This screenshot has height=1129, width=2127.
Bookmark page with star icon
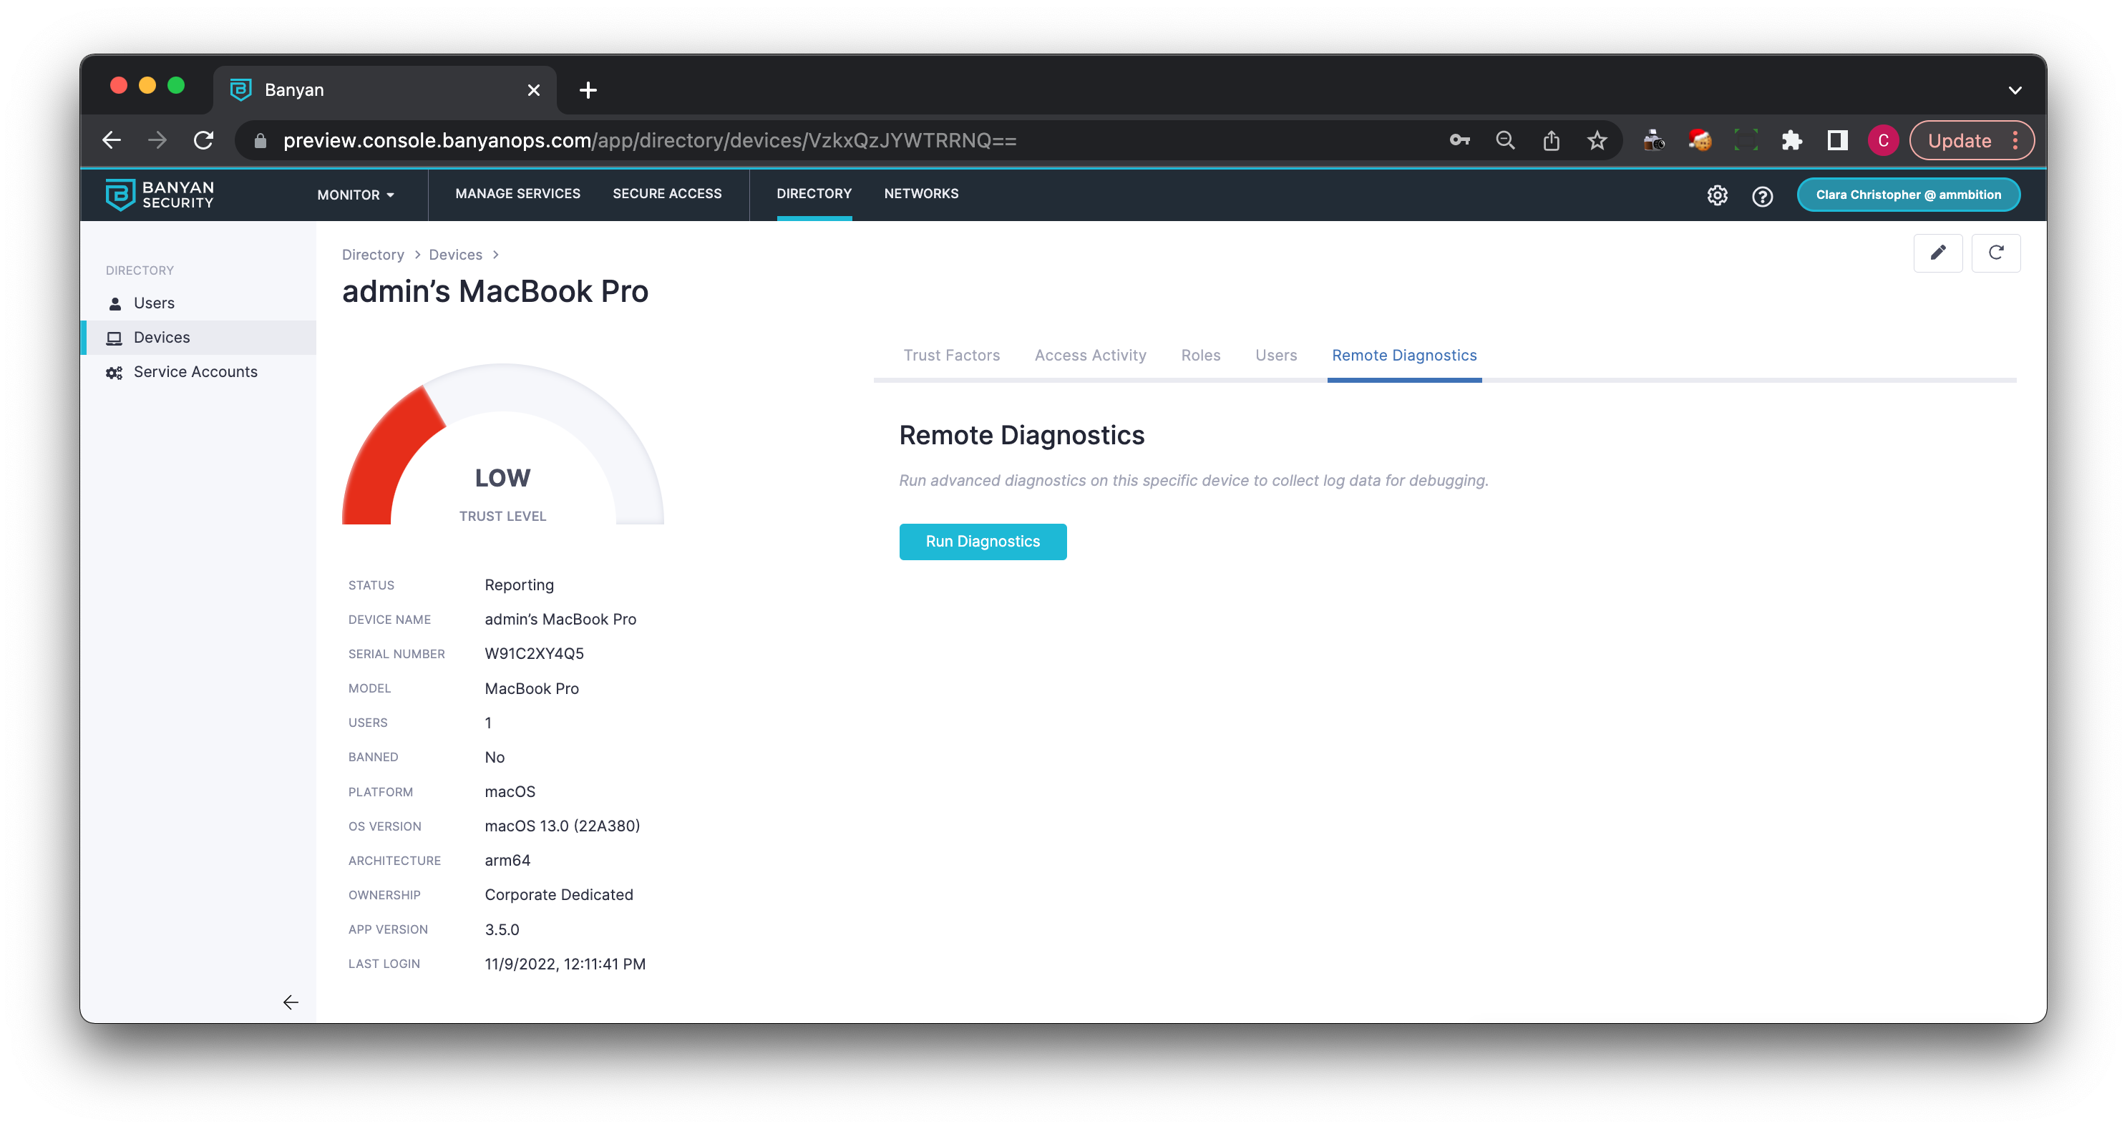(1597, 140)
